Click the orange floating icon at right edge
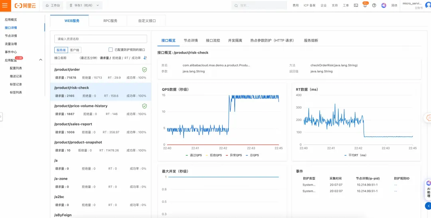 (428, 117)
